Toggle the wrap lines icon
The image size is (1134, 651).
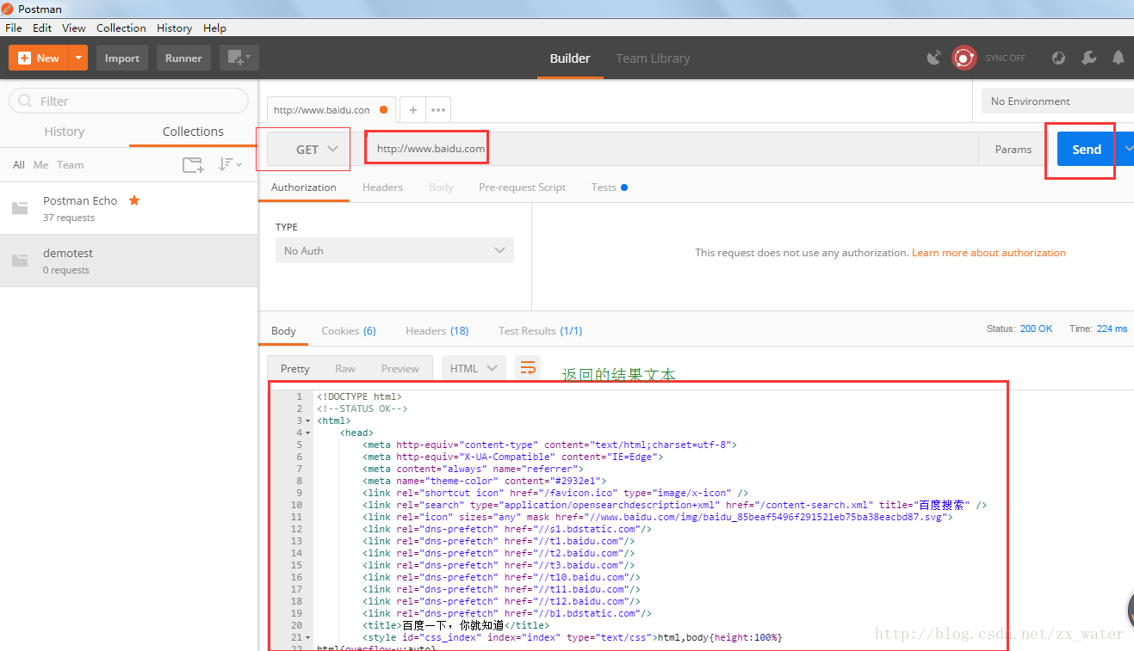[528, 368]
